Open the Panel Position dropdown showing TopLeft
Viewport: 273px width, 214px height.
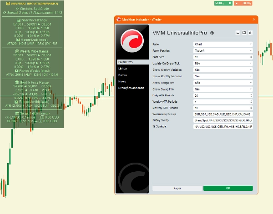[x=223, y=50]
